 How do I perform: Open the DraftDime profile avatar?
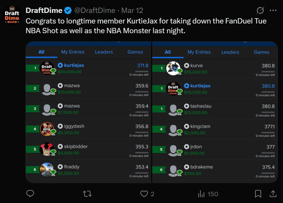tap(12, 15)
